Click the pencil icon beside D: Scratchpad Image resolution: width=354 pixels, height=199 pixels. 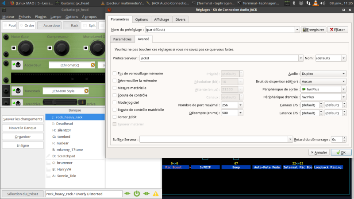48,156
